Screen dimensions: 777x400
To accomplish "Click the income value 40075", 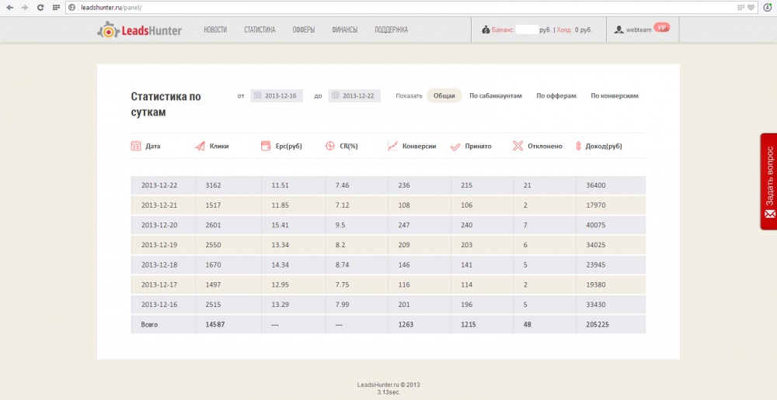I will (596, 225).
